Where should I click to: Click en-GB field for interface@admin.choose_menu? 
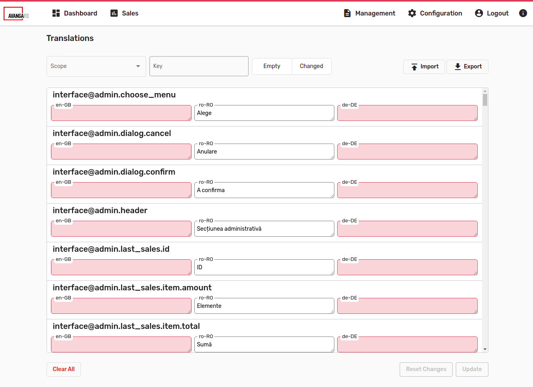tap(121, 113)
